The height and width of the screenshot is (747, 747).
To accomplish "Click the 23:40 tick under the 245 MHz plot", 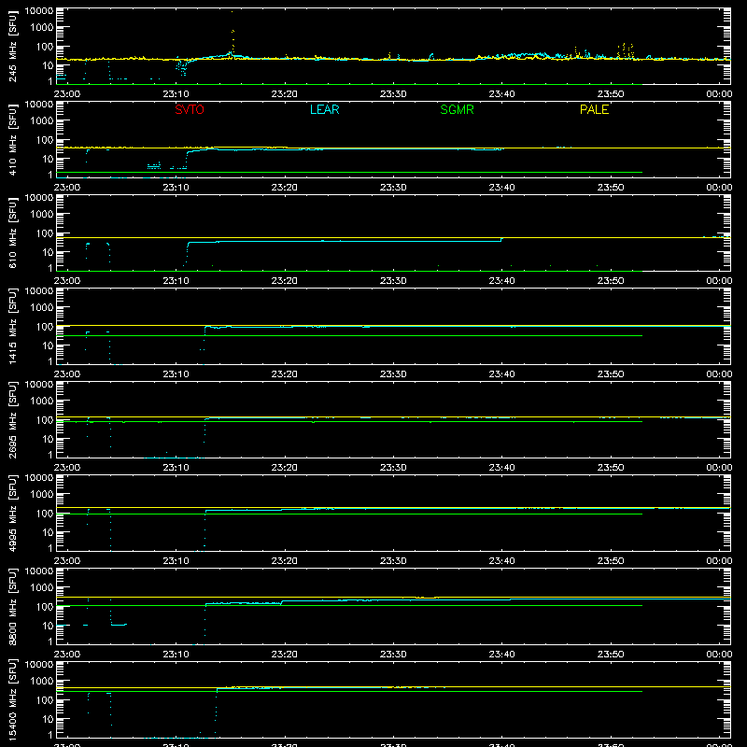I will click(x=501, y=94).
